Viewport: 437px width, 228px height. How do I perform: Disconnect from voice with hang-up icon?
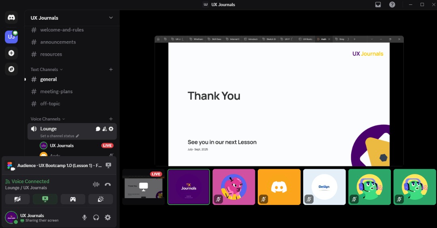tap(108, 184)
